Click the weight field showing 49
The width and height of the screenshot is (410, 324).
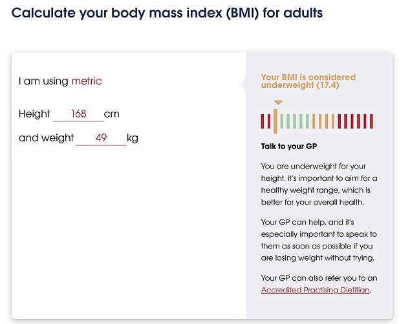click(101, 137)
